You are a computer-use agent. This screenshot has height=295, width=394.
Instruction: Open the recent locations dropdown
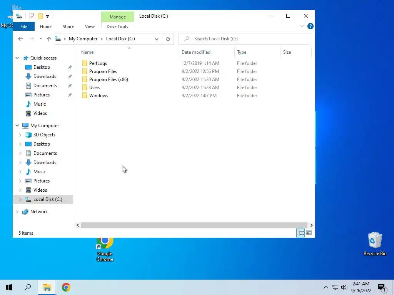(x=41, y=39)
